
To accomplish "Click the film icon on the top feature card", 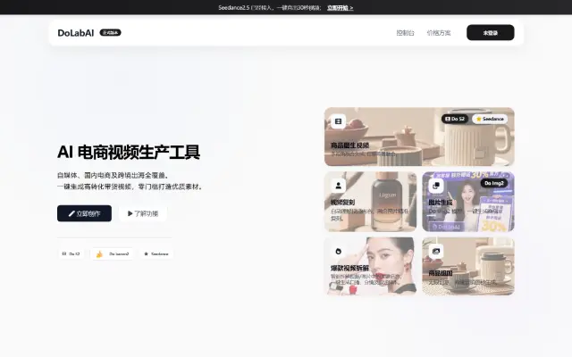I will tap(338, 121).
